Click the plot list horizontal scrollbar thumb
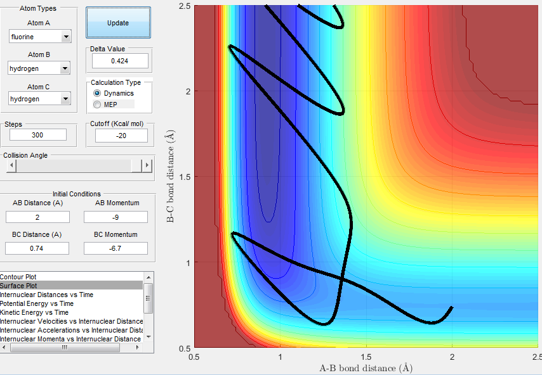This screenshot has height=375, width=542. [65, 347]
